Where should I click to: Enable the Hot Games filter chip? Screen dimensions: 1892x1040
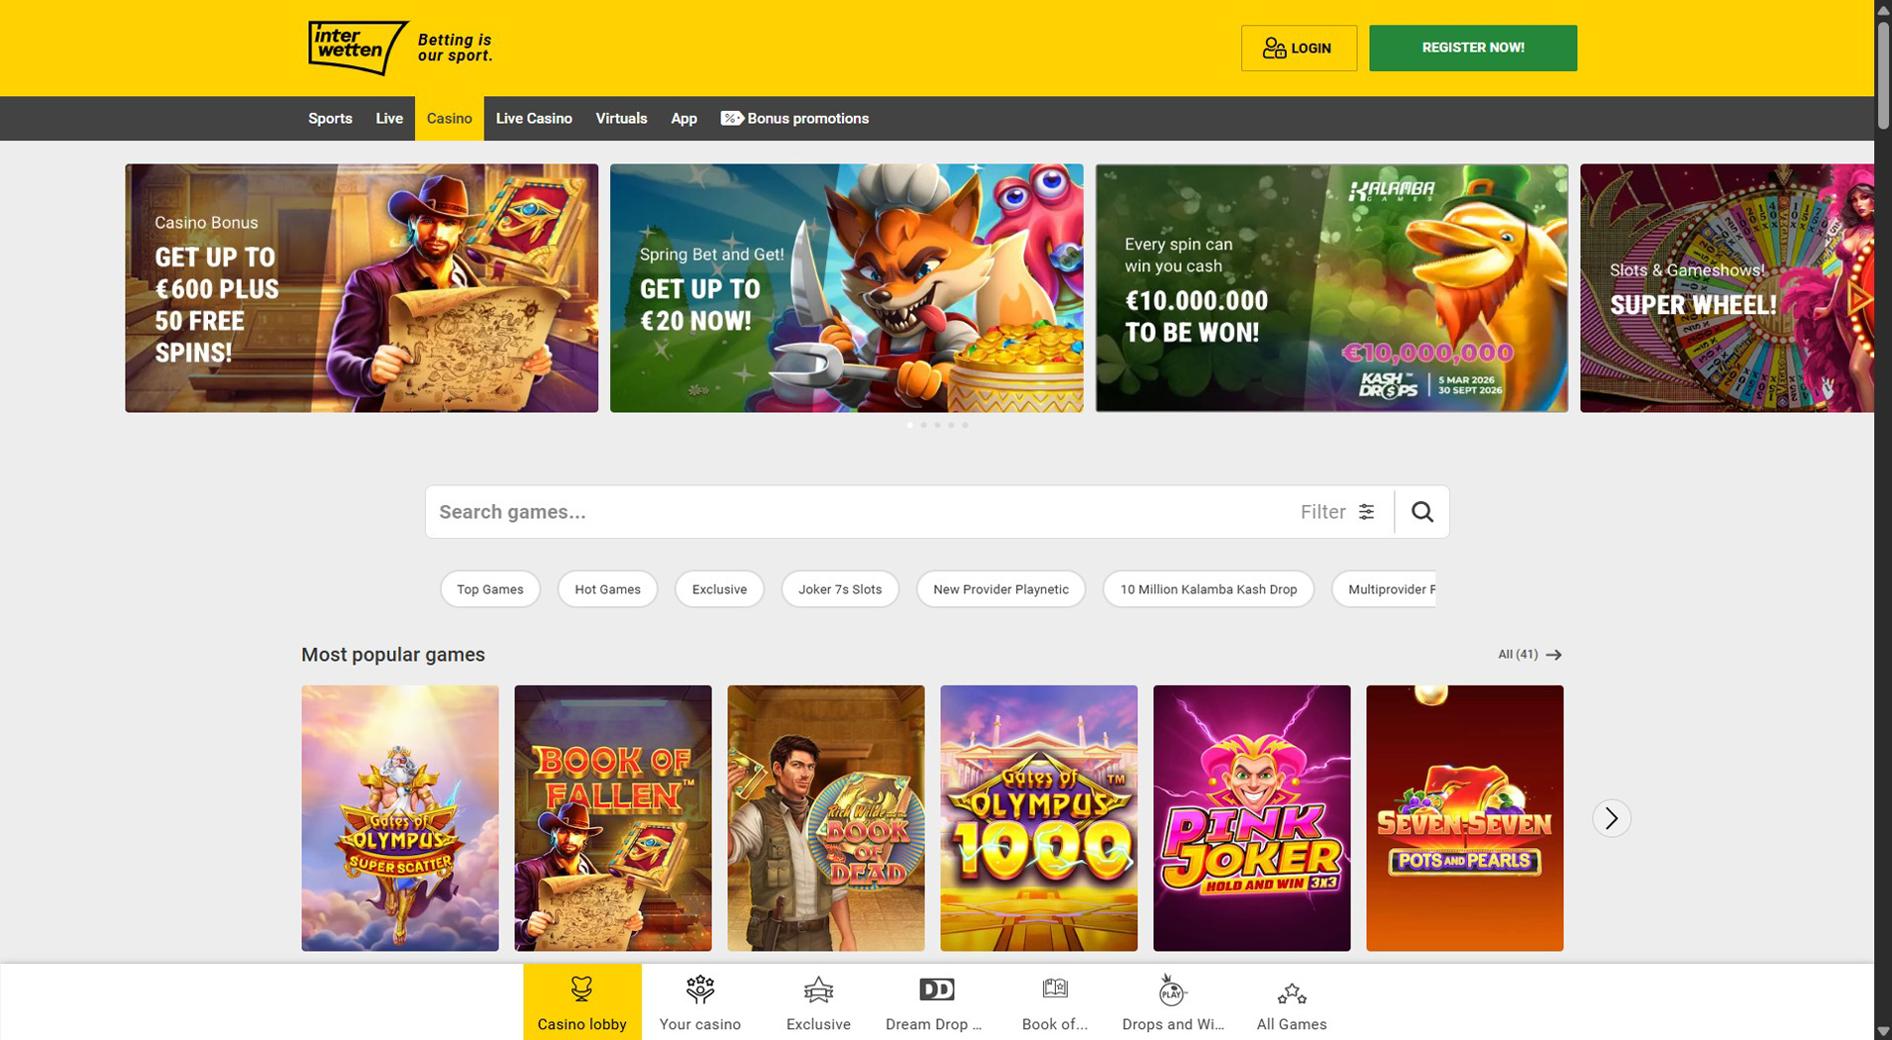click(607, 588)
